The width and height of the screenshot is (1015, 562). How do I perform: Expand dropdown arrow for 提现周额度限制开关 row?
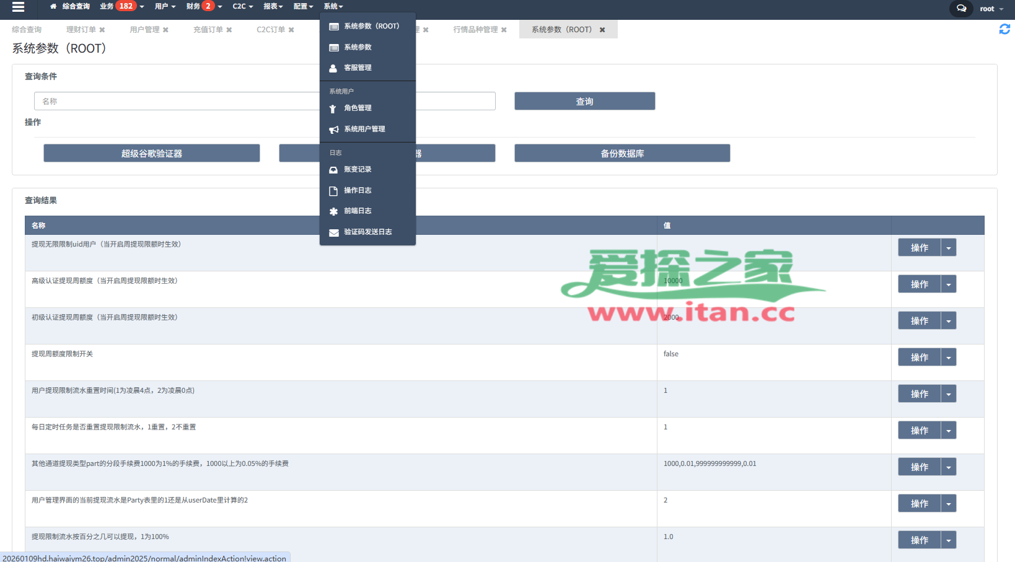(948, 358)
